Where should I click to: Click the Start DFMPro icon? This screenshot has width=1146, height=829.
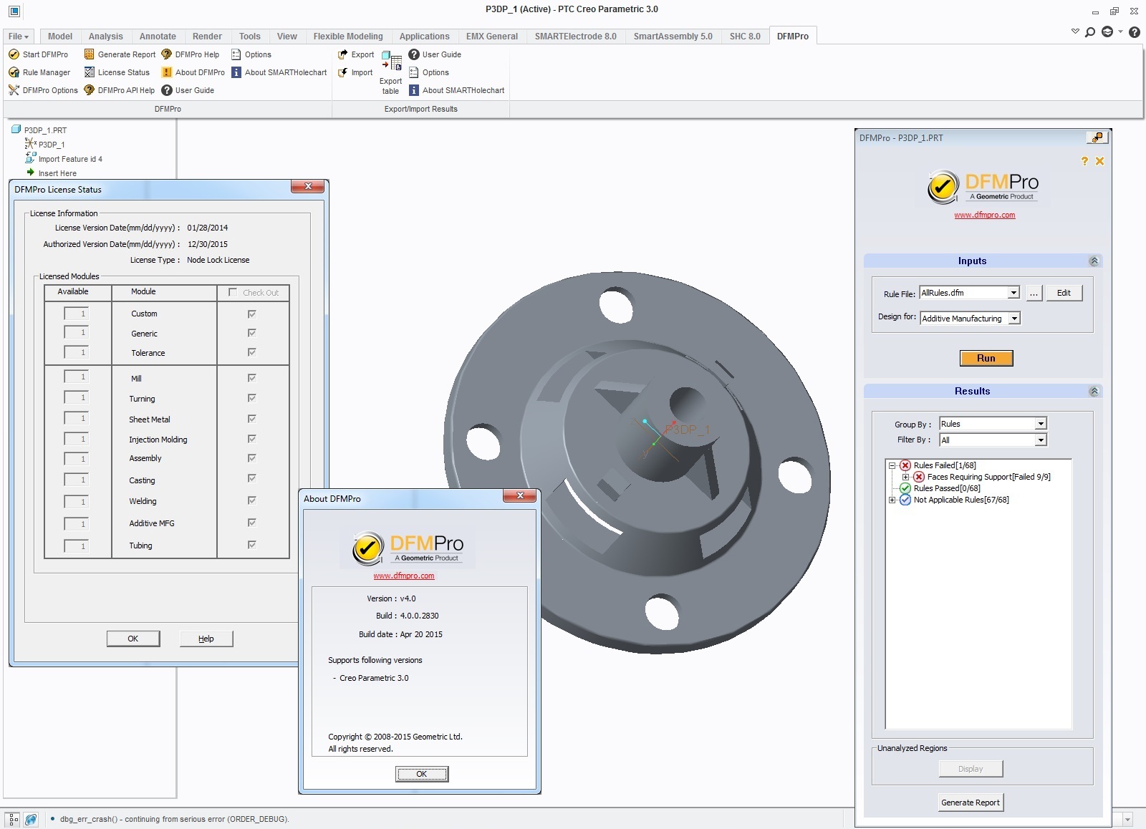14,54
